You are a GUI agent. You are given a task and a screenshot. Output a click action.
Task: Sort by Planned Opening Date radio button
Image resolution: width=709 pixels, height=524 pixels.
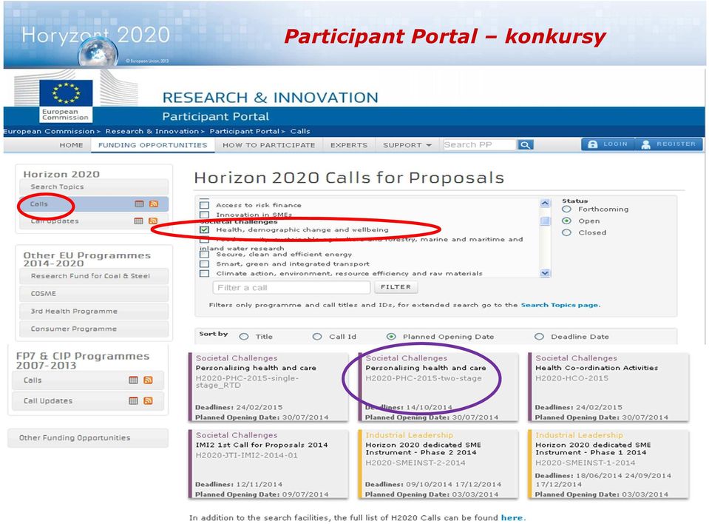pos(392,337)
